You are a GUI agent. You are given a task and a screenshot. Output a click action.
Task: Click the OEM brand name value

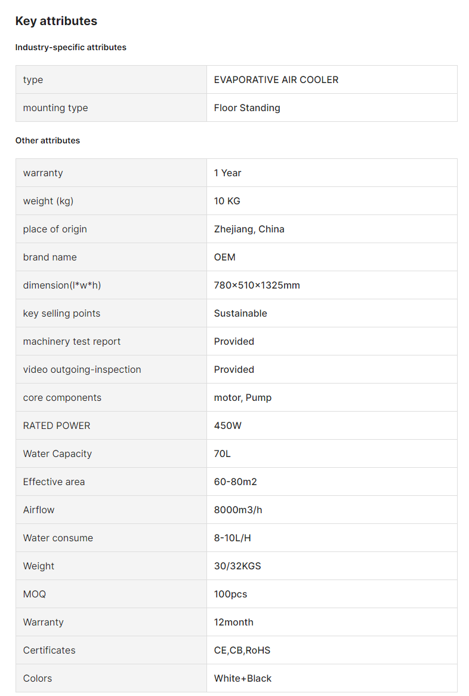coord(225,257)
